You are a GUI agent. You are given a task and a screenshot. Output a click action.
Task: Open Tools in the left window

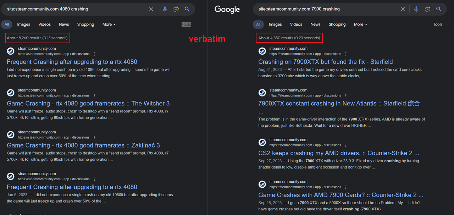tap(186, 24)
